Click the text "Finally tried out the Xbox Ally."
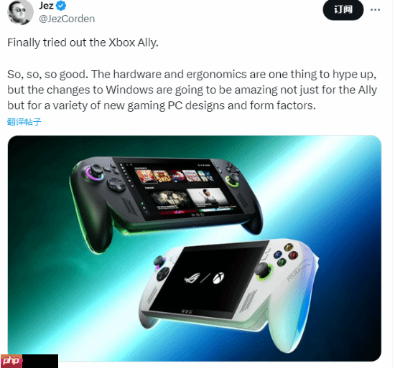 [x=83, y=42]
